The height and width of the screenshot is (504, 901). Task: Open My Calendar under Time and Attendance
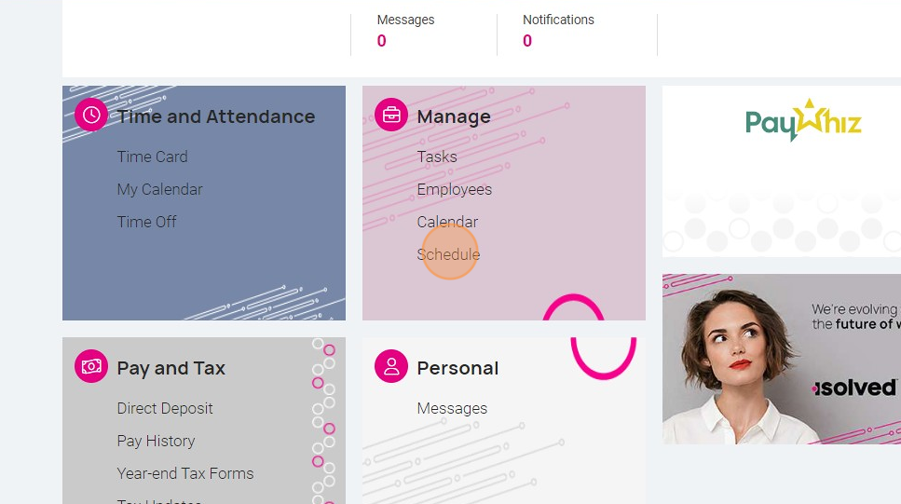pos(159,190)
